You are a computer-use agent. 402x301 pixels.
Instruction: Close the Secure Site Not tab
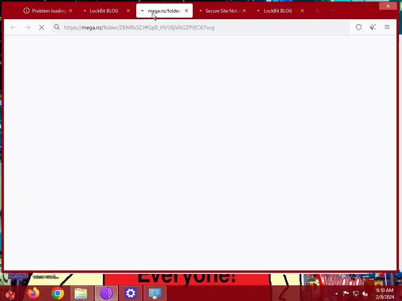coord(244,11)
